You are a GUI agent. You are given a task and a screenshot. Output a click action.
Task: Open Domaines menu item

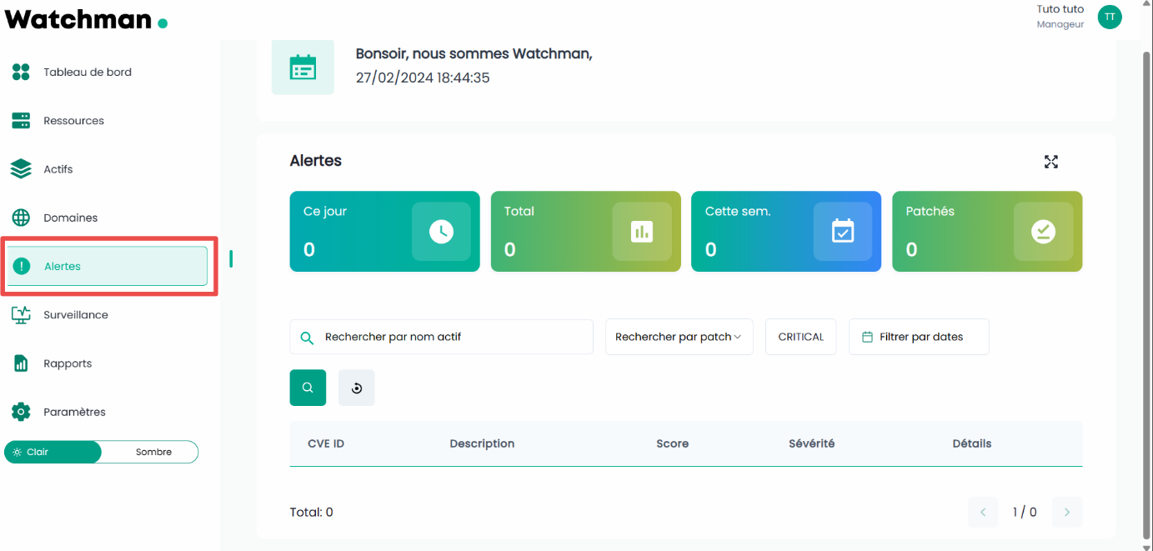click(x=107, y=218)
